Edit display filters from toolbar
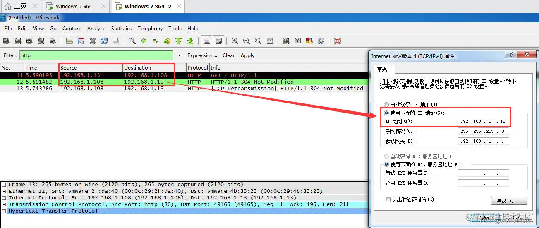This screenshot has width=539, height=228. click(297, 41)
